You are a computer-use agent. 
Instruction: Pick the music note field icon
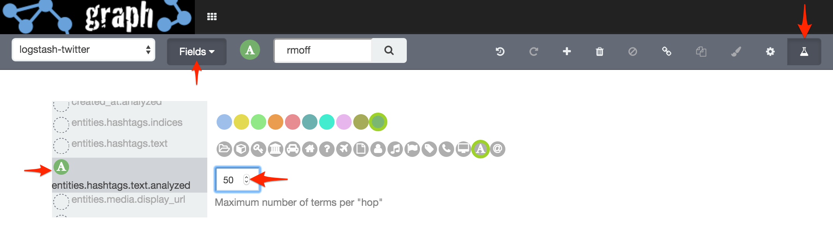click(395, 149)
